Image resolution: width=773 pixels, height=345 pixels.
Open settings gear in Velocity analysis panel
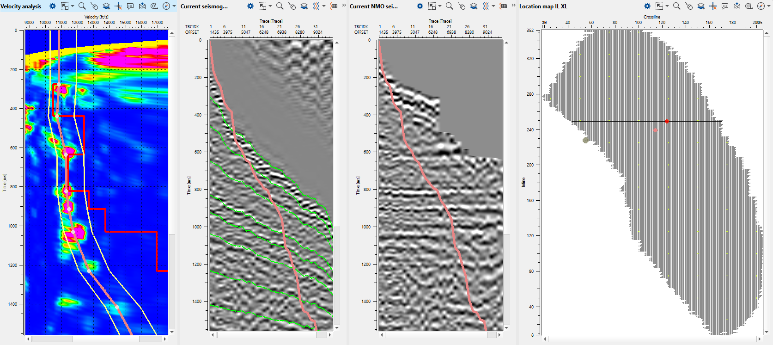coord(53,6)
